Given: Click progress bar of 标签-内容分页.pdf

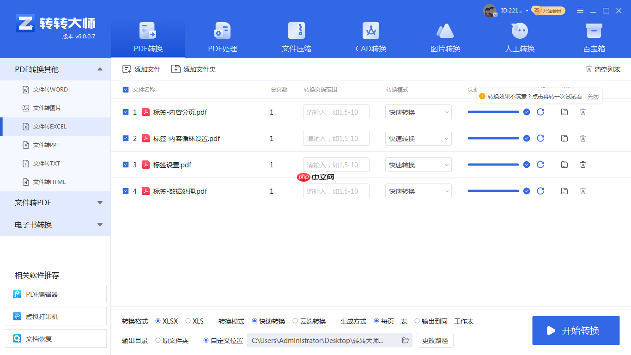Looking at the screenshot, I should tap(493, 112).
